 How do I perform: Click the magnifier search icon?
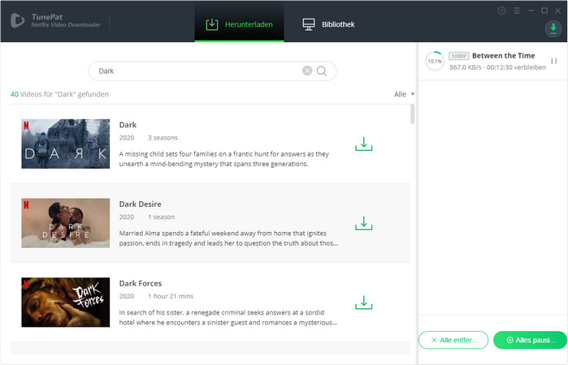pos(322,71)
